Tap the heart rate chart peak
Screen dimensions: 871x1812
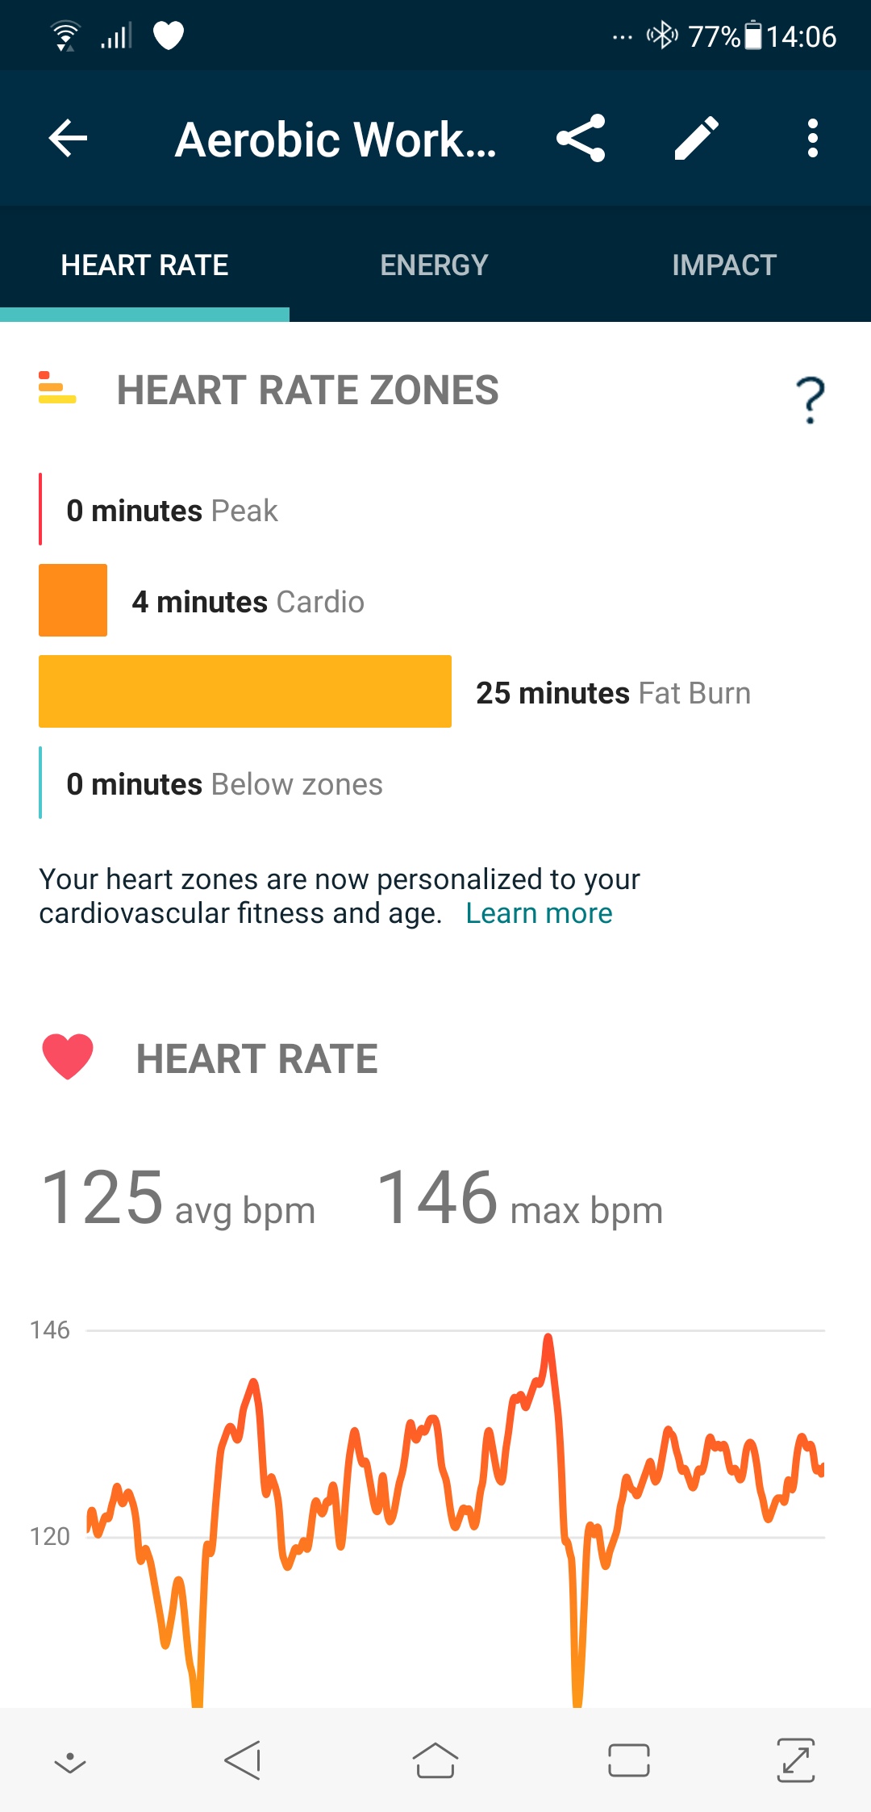[548, 1339]
